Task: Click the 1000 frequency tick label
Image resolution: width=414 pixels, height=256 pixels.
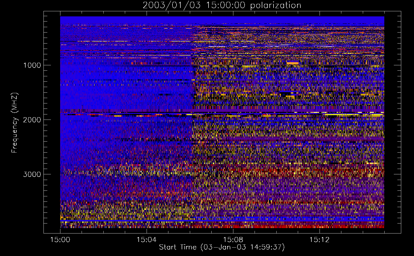Action: click(32, 65)
